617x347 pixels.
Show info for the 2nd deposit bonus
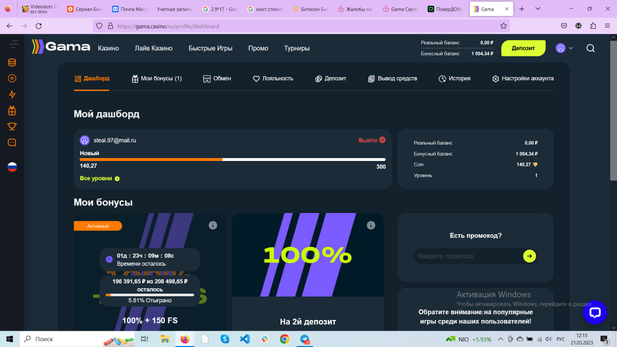(371, 225)
